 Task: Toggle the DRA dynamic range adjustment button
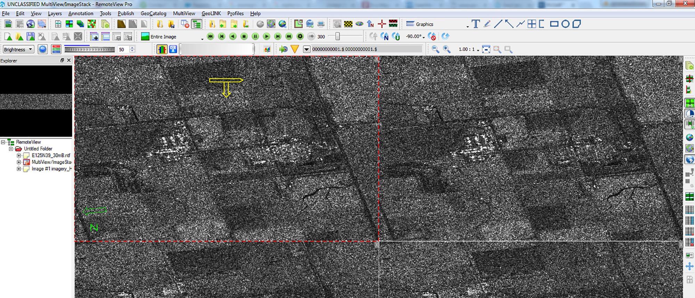(173, 49)
